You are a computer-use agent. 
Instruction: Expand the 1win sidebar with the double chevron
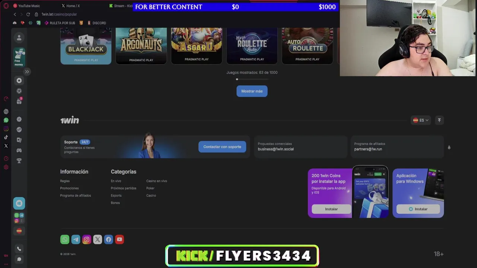tap(27, 71)
